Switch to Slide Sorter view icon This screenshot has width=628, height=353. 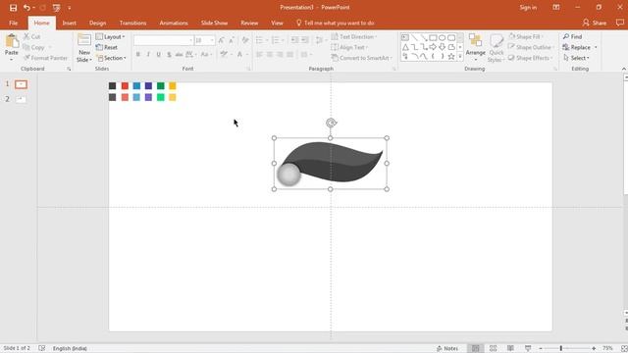coord(493,348)
